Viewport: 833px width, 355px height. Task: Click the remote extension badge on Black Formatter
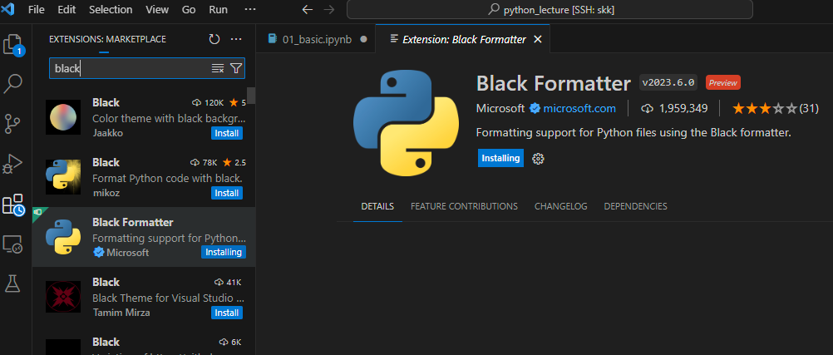37,212
